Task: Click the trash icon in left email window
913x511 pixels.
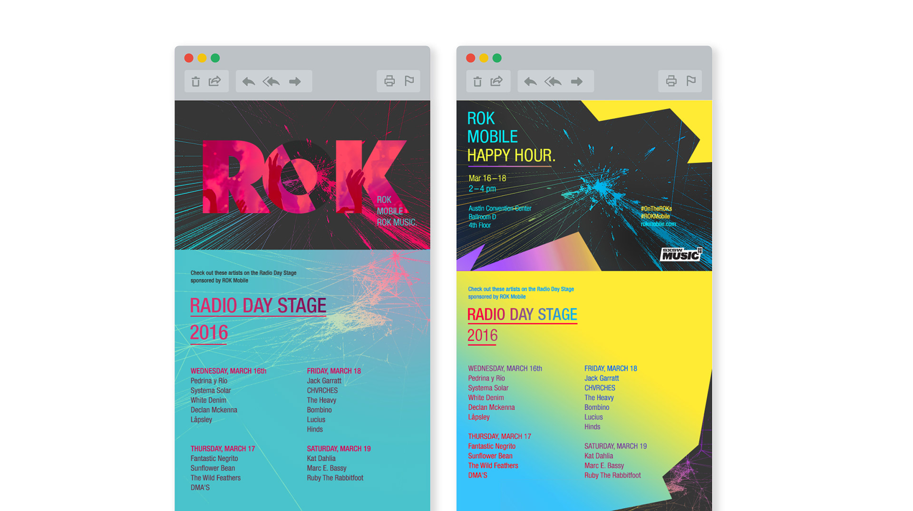Action: [195, 81]
